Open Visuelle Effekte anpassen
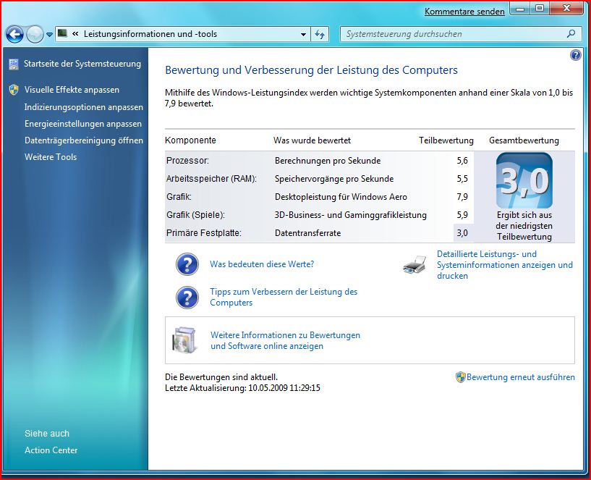The height and width of the screenshot is (480, 591). point(72,90)
